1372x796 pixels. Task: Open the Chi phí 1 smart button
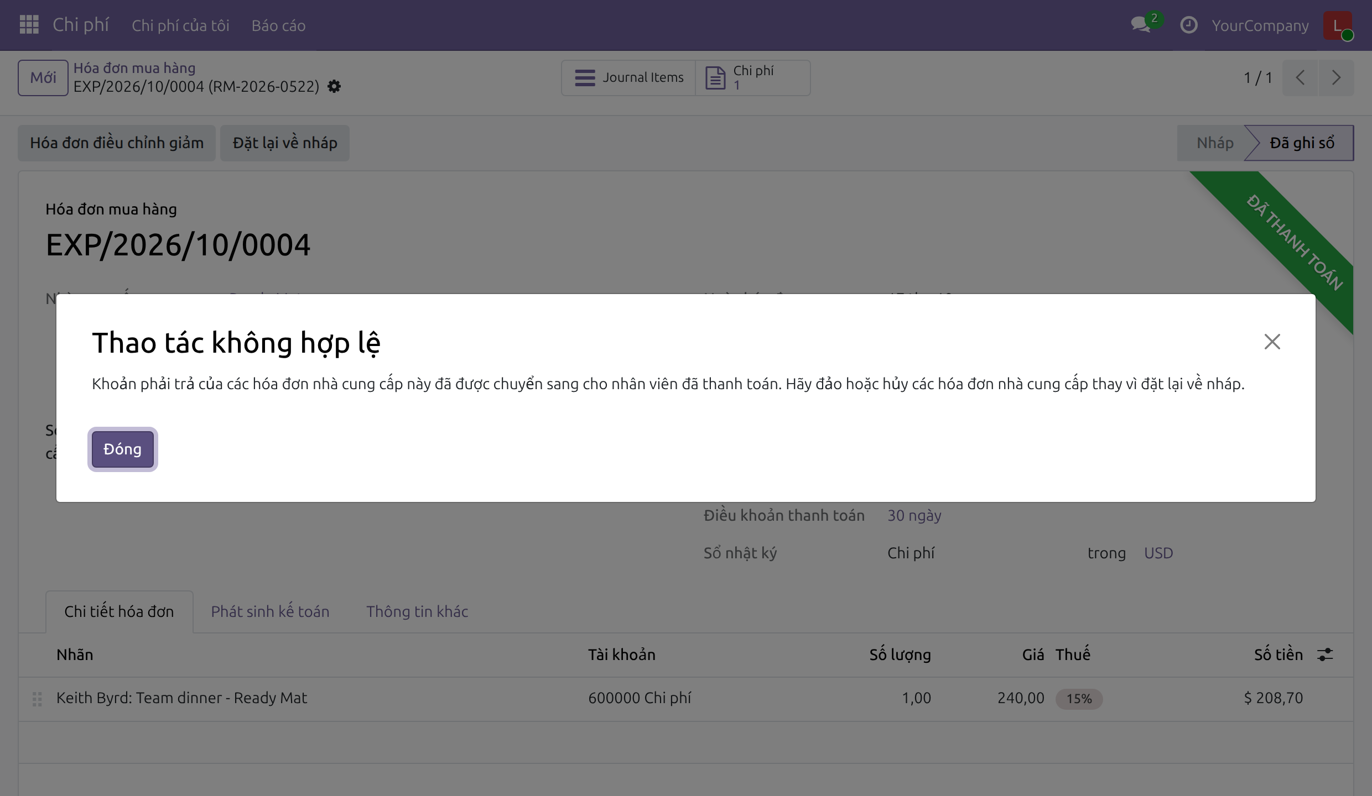pos(753,77)
